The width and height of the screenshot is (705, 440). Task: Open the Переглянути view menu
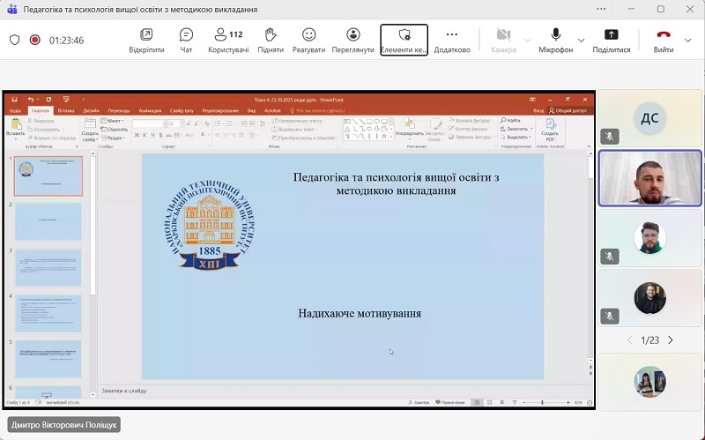352,40
